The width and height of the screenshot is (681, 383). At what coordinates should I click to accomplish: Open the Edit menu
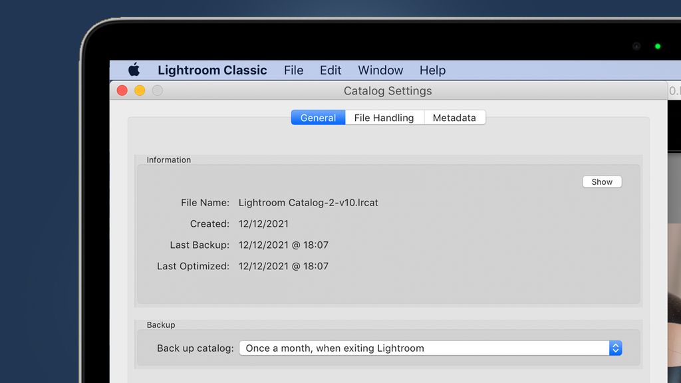[330, 70]
